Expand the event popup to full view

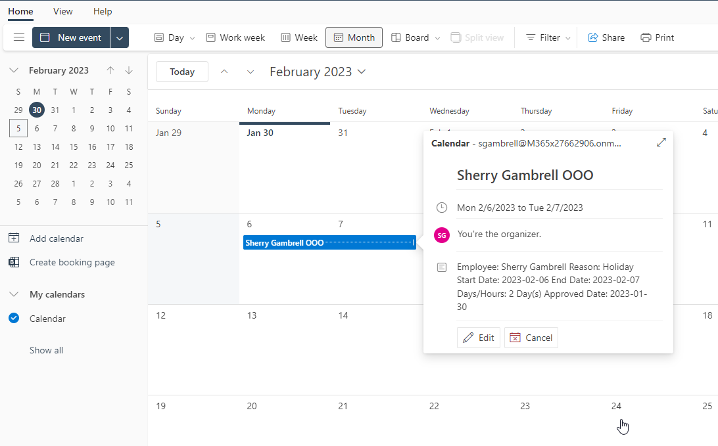(661, 143)
